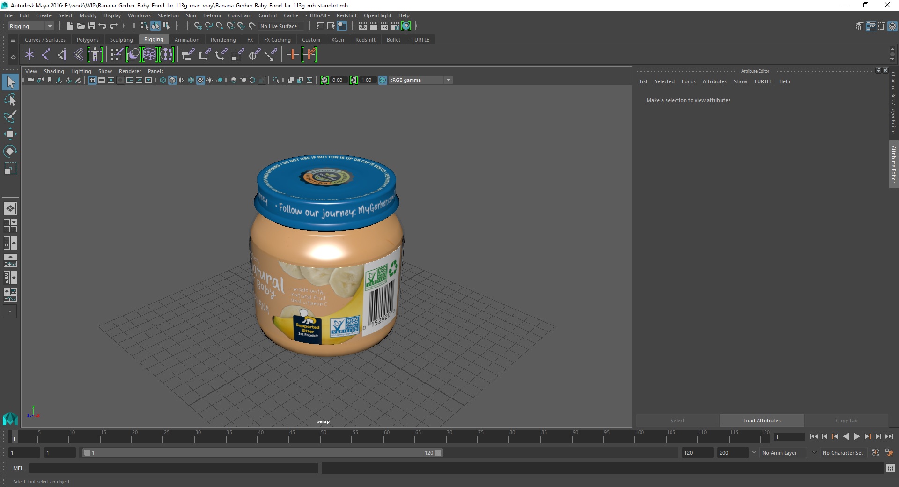Open the shelf options gear menu
The width and height of the screenshot is (899, 487).
click(13, 57)
